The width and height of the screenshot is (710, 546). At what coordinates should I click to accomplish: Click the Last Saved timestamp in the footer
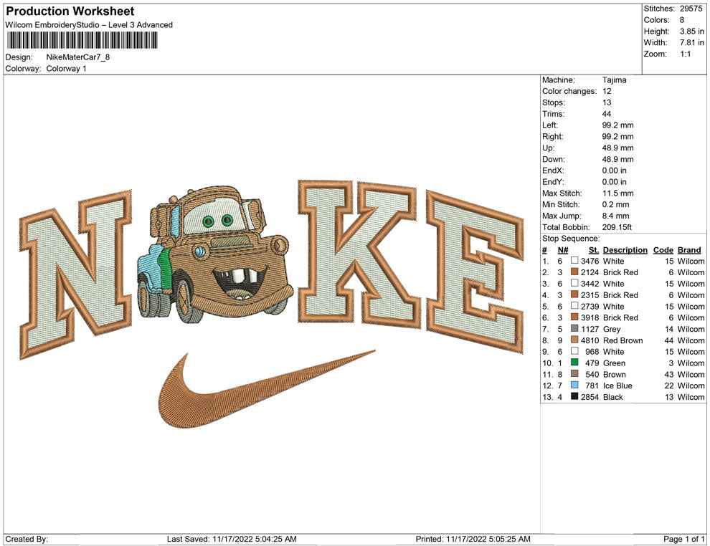(x=232, y=539)
